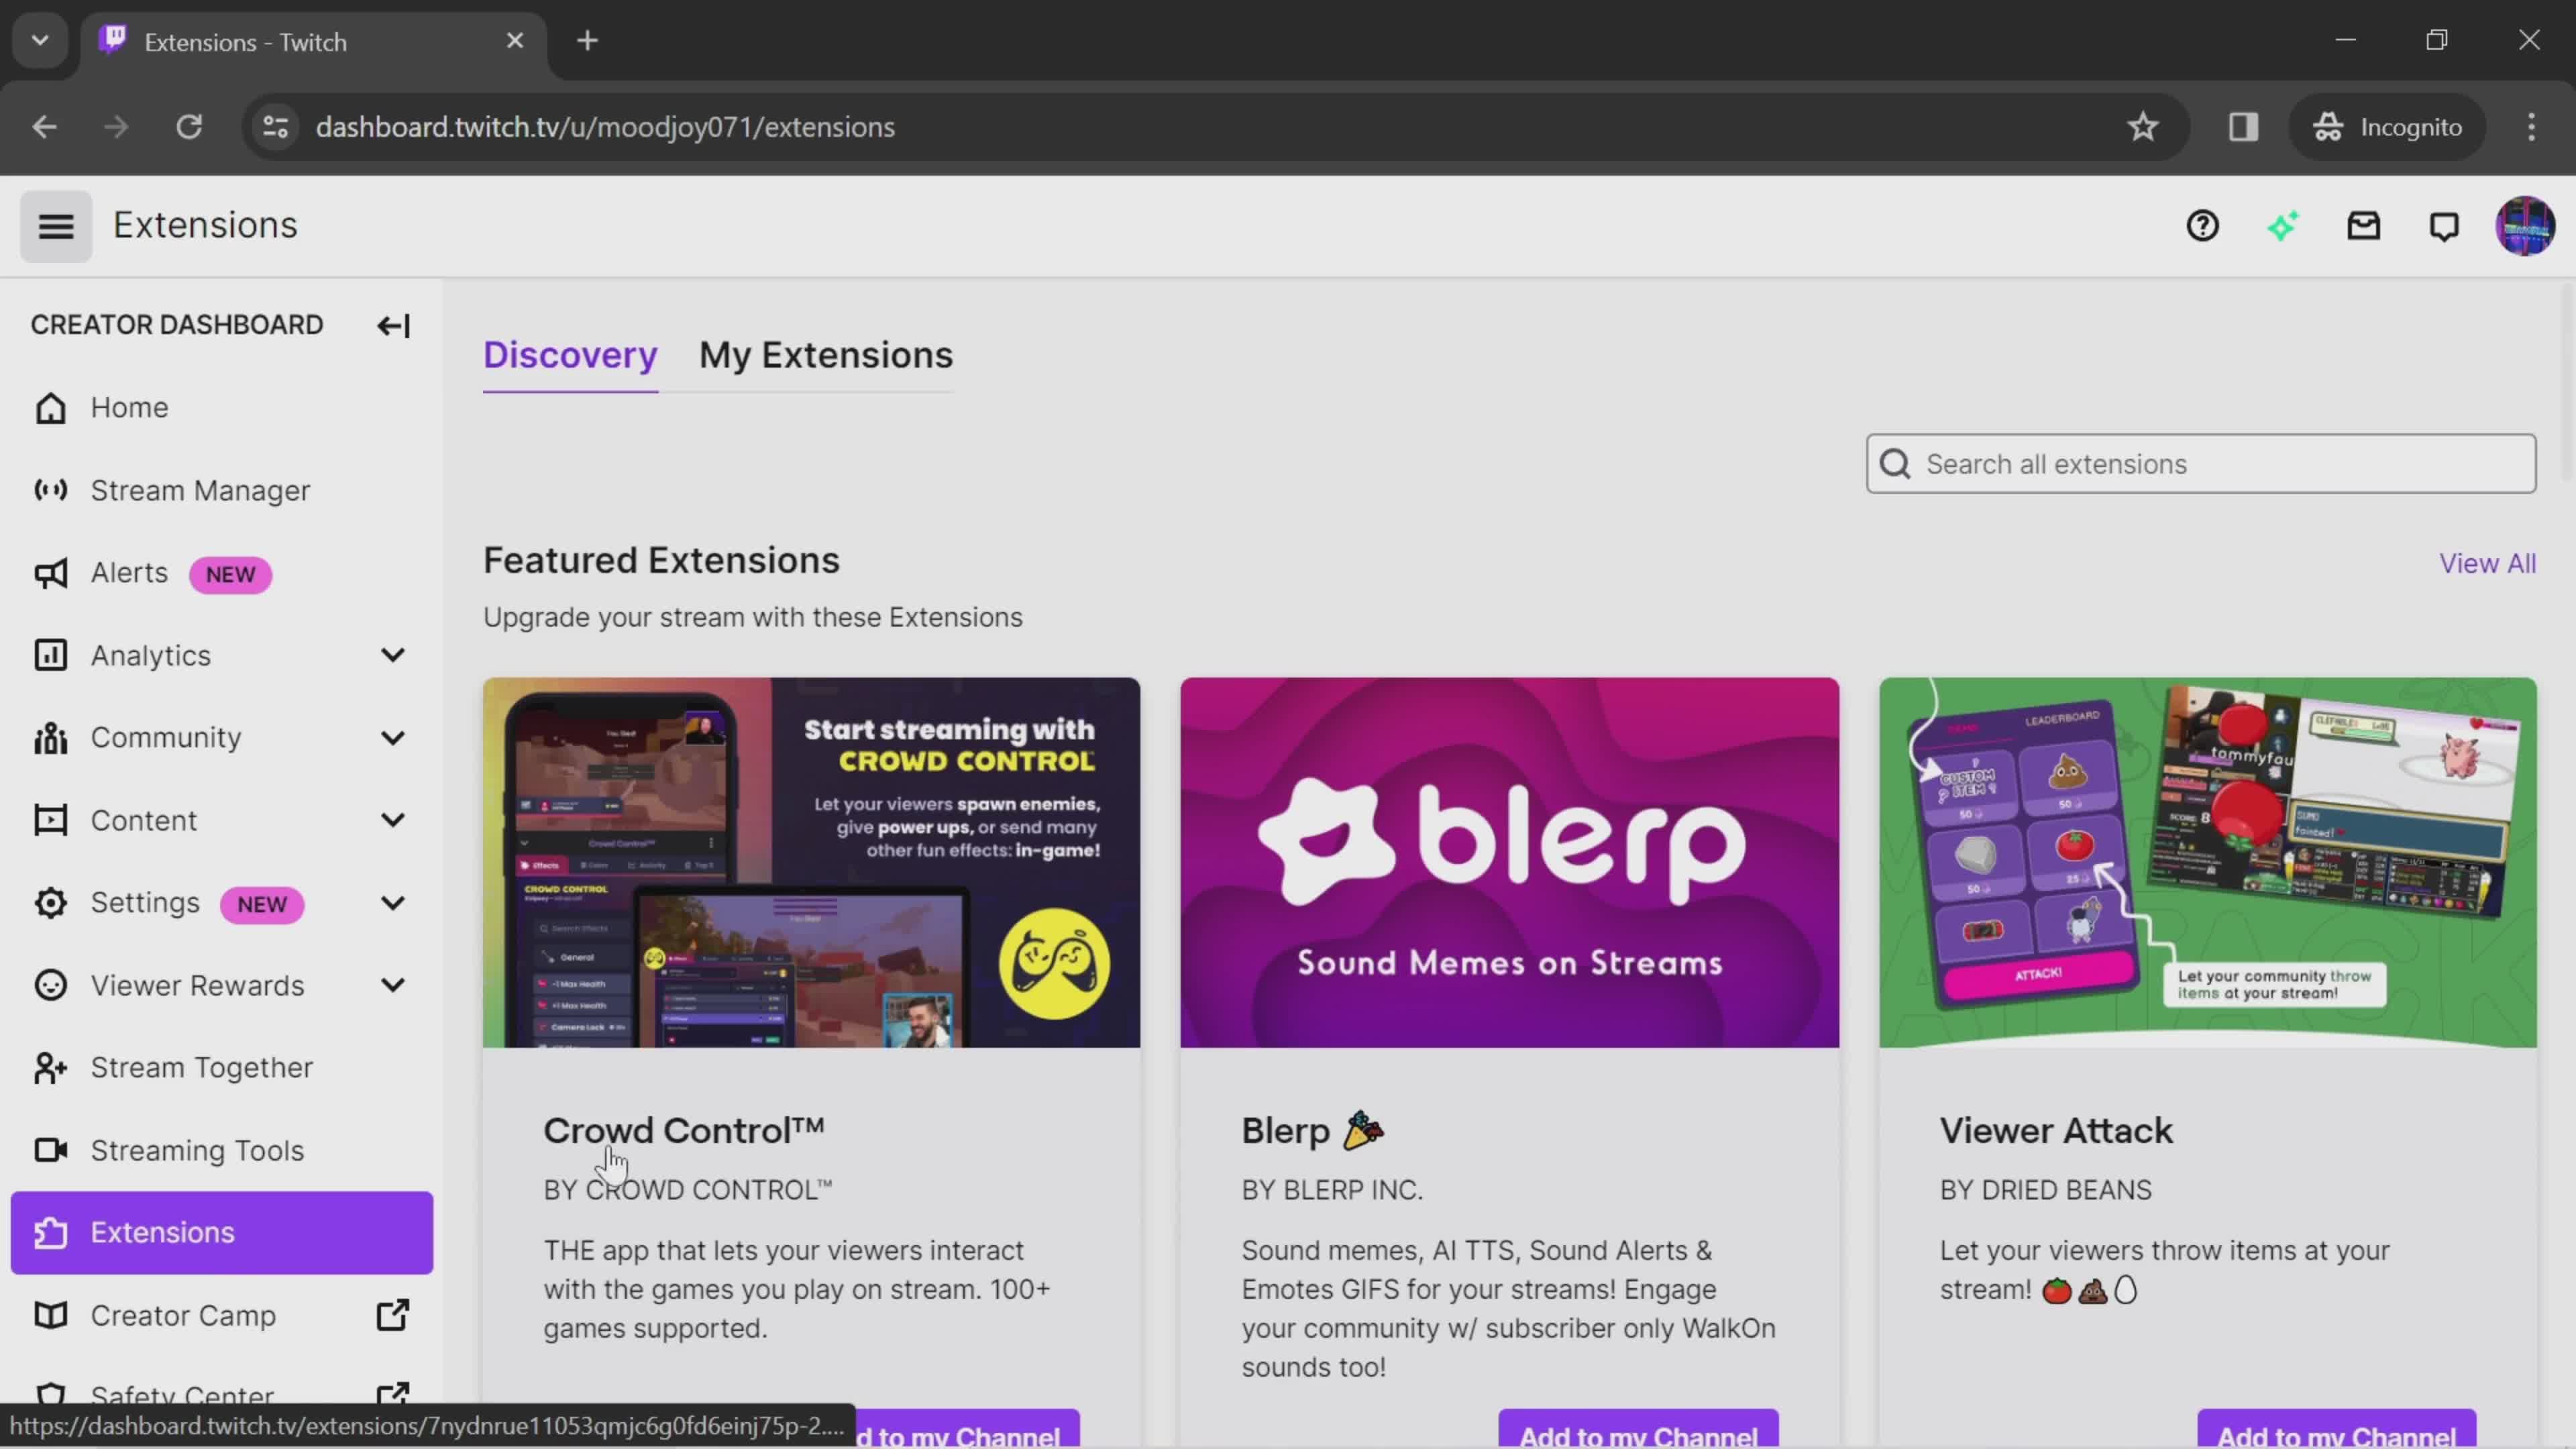Click the search magnifier icon

[x=1895, y=464]
